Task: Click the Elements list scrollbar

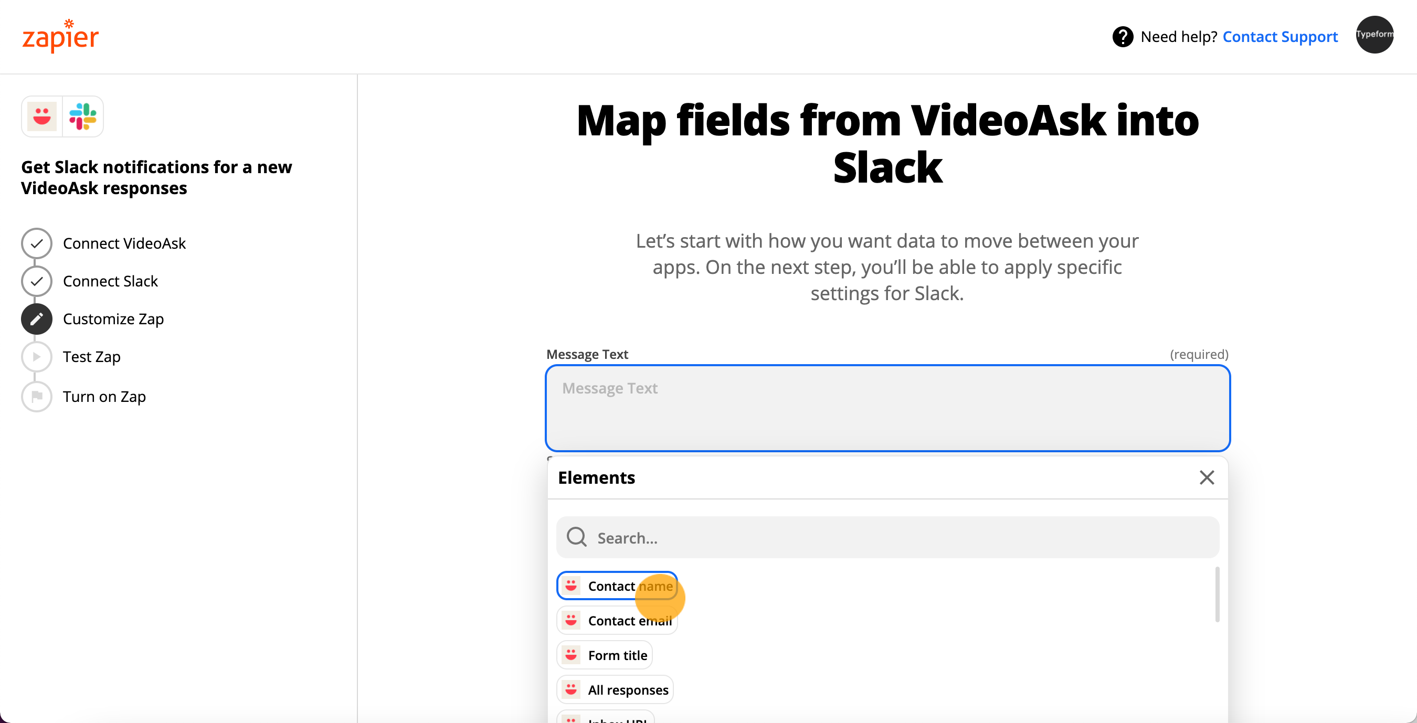Action: coord(1217,594)
